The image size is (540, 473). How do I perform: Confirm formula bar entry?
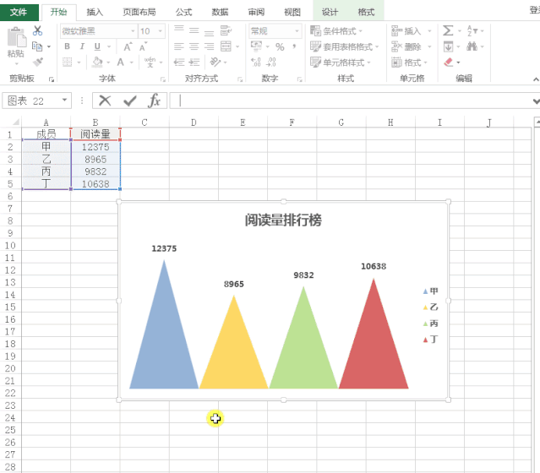[x=130, y=101]
